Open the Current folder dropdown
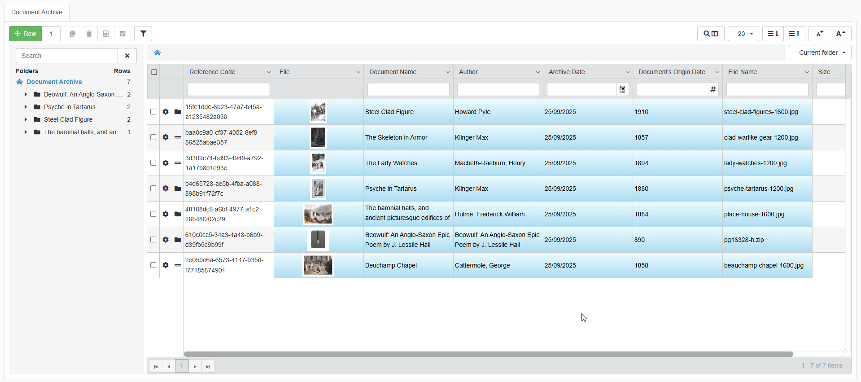861x382 pixels. click(x=820, y=53)
